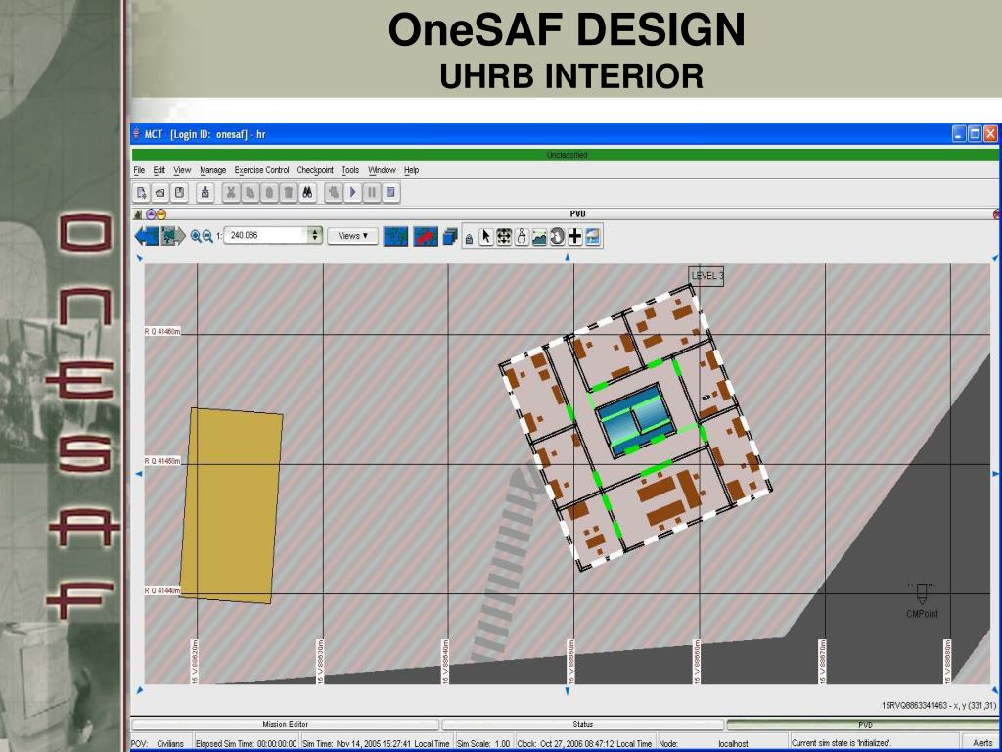Switch to the Status tab
The image size is (1002, 752).
pos(583,724)
